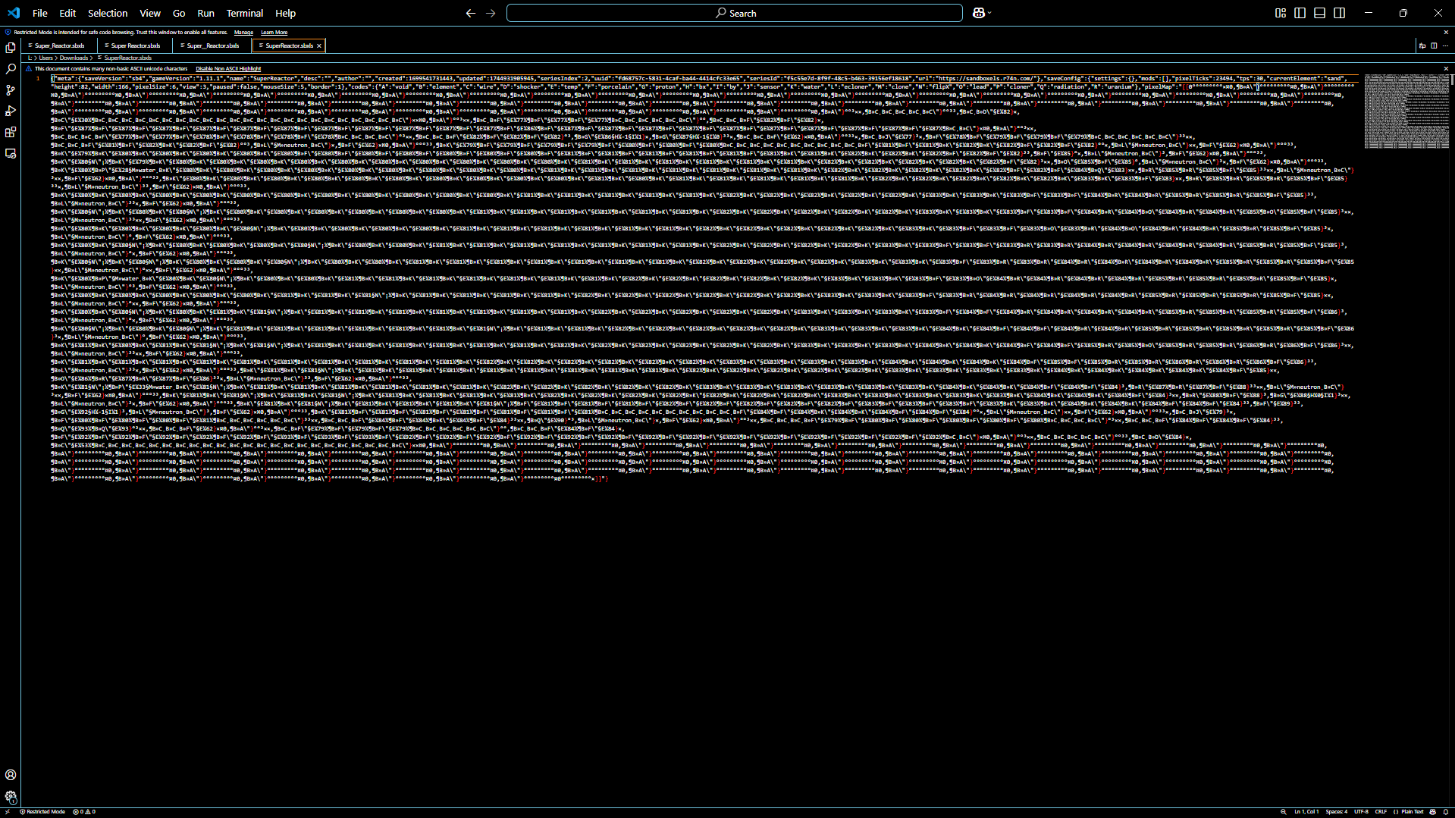Open the Run and Debug view
The image size is (1455, 818).
(11, 111)
